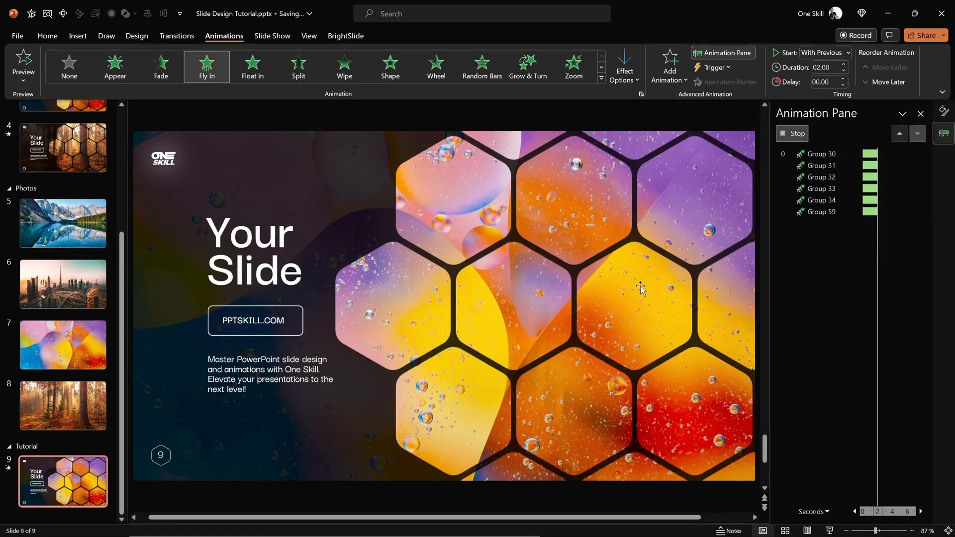Select Group 33 in the Animation Pane
This screenshot has width=955, height=537.
pyautogui.click(x=821, y=188)
